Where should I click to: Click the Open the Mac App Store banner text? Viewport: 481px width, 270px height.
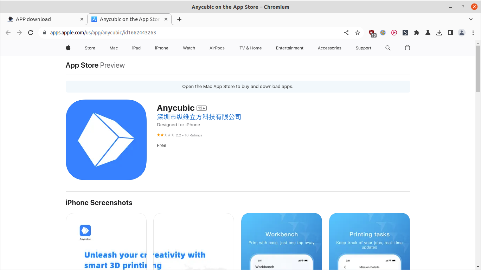238,87
